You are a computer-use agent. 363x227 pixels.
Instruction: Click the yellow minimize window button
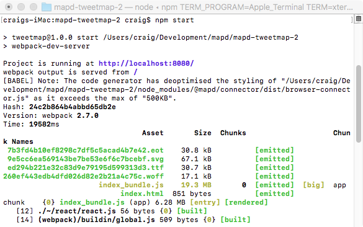[21, 7]
